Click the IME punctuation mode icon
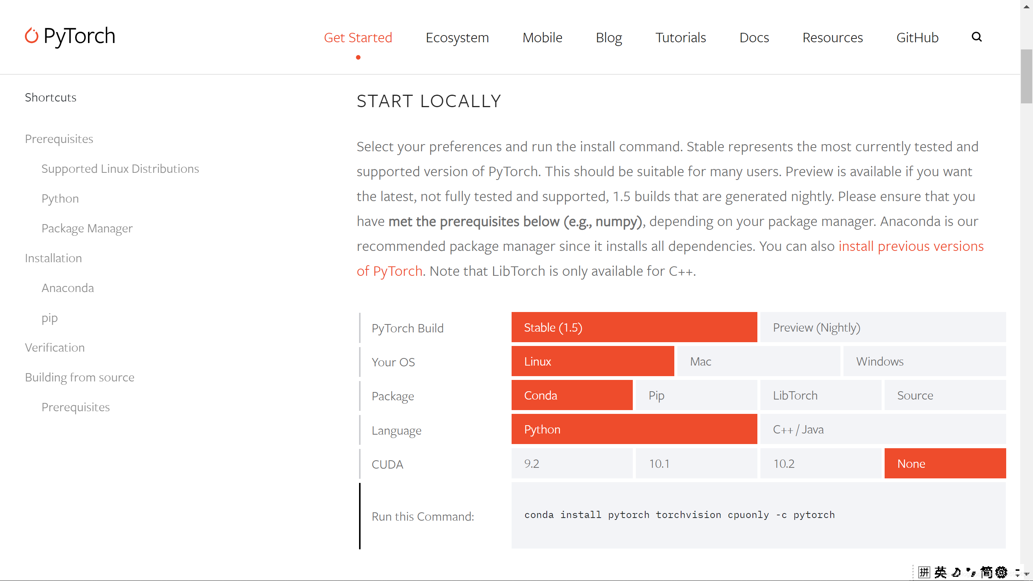The image size is (1033, 581). [x=970, y=572]
